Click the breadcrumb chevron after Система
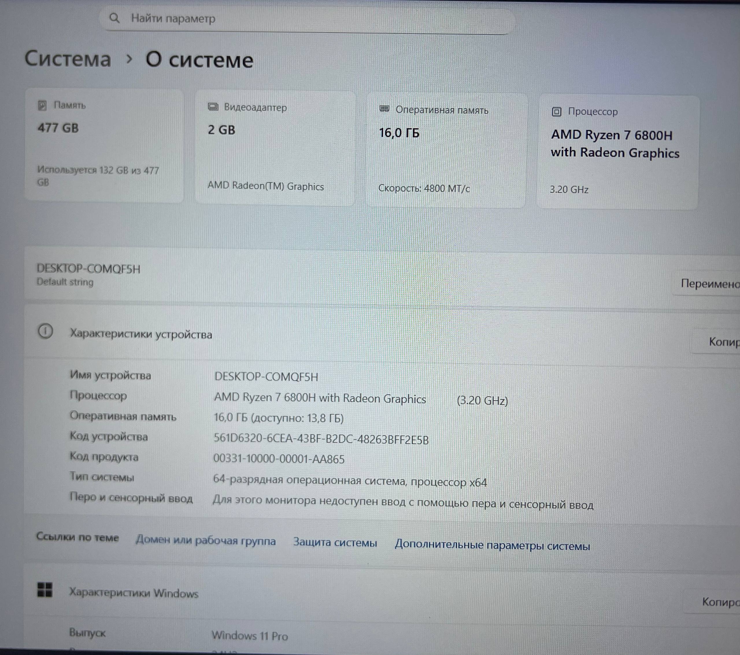The height and width of the screenshot is (655, 740). point(129,59)
